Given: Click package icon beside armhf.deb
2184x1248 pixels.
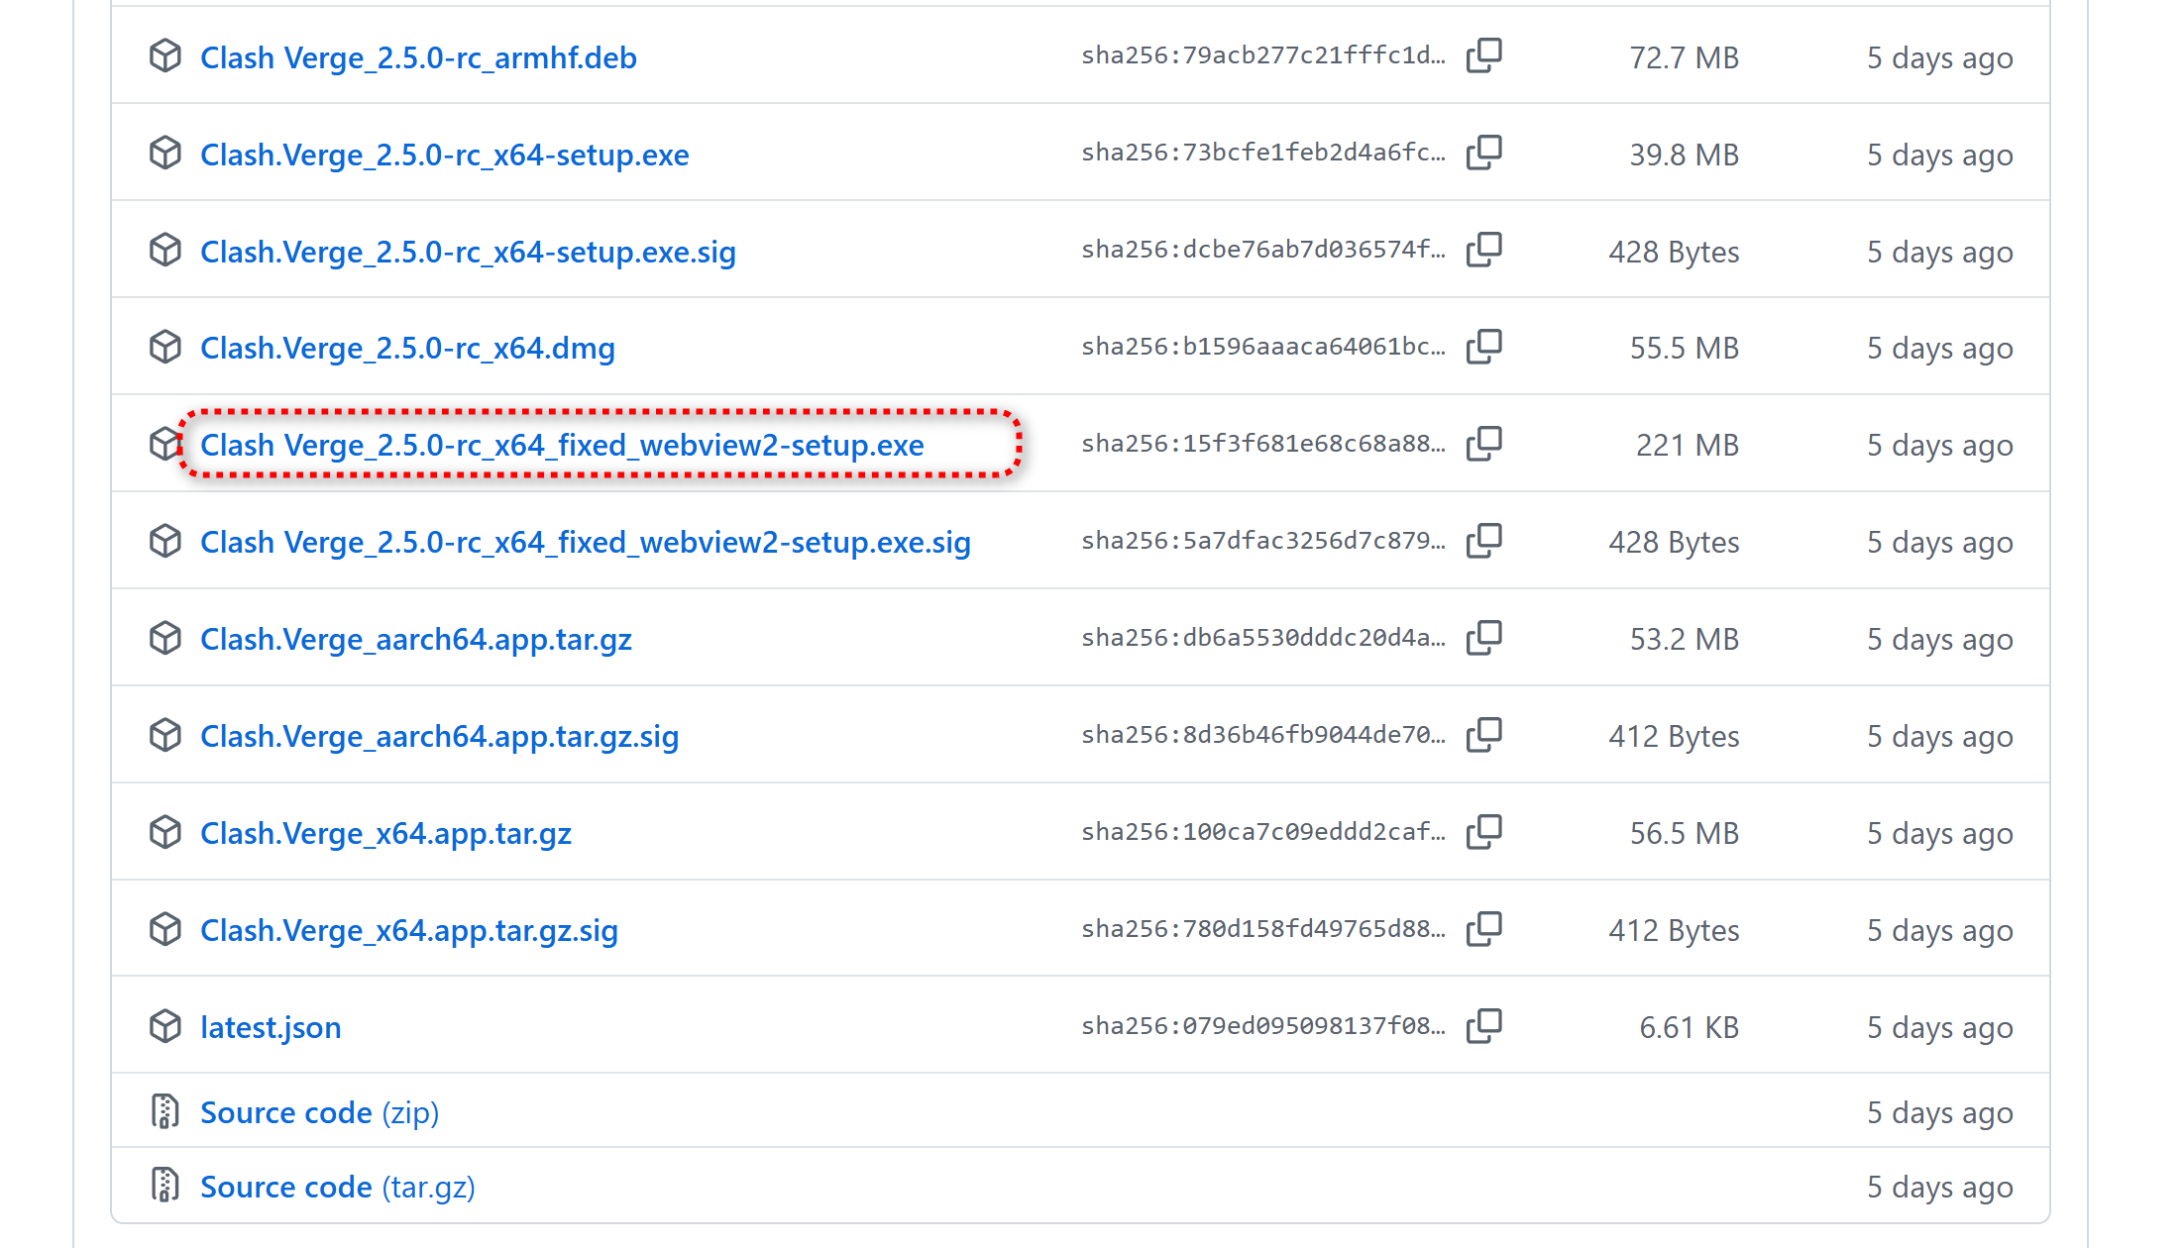Looking at the screenshot, I should [x=165, y=56].
